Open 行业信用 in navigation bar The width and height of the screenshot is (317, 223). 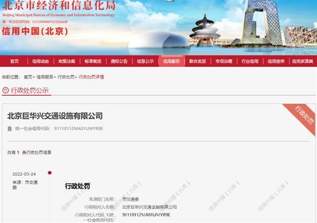pyautogui.click(x=250, y=61)
